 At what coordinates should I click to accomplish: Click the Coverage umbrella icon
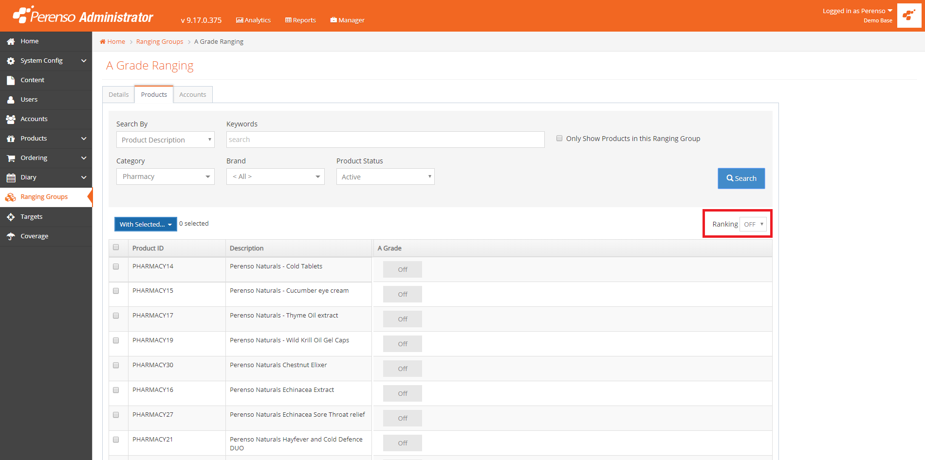tap(11, 236)
